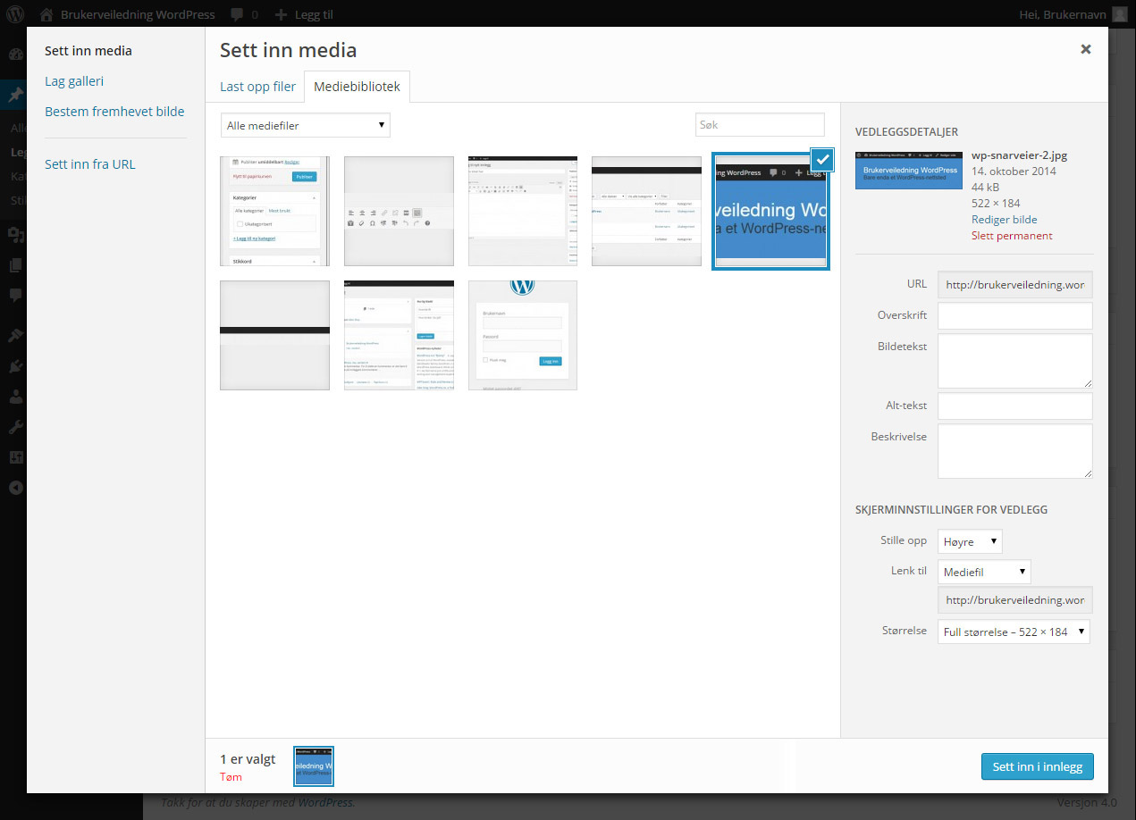Click the selected blue Brukerveiledning thumbnail
Viewport: 1136px width, 820px height.
(x=770, y=211)
